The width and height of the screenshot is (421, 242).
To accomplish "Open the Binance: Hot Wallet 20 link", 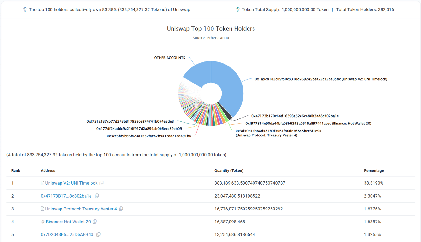I will 68,222.
